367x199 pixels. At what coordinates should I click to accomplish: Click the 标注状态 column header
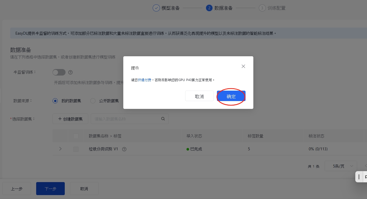316,136
